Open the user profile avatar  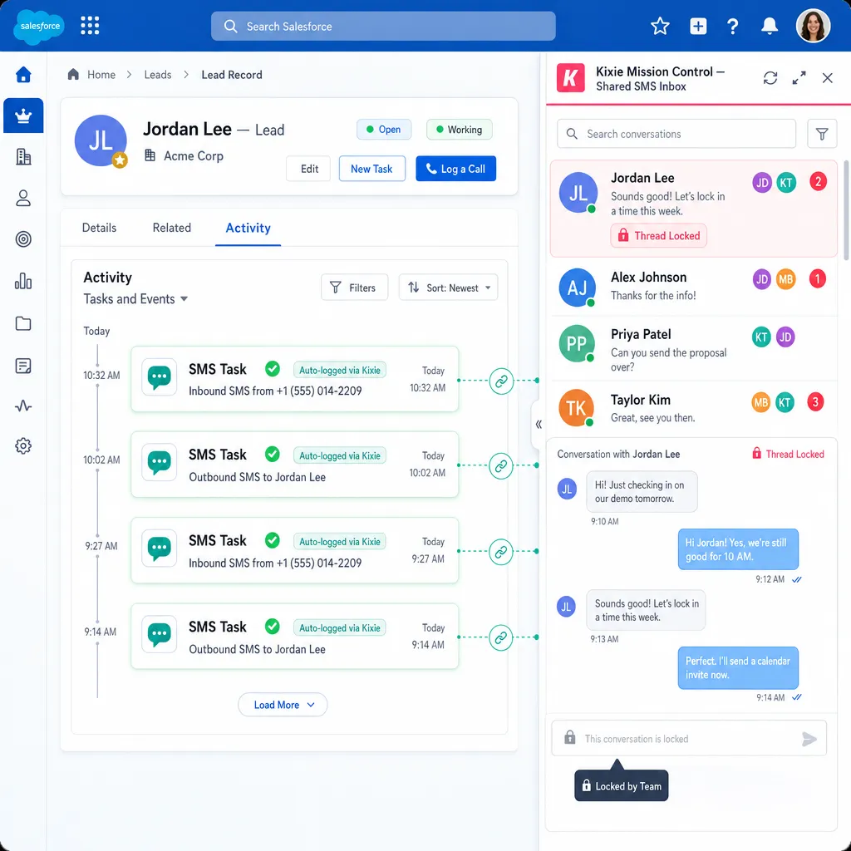[813, 26]
